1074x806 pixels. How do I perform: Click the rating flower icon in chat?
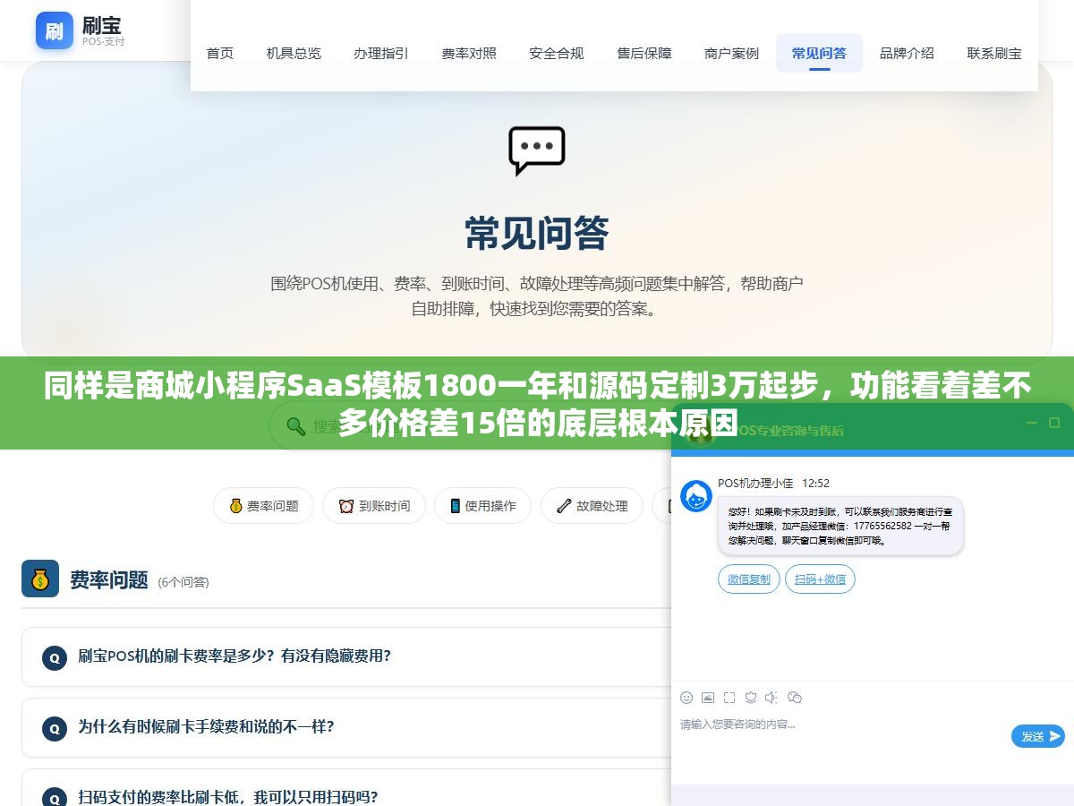coord(751,698)
